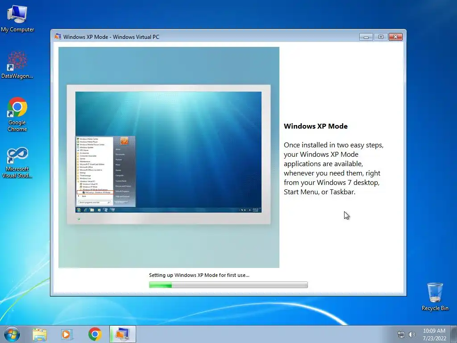
Task: Activate the Windows Virtual PC taskbar button
Action: pyautogui.click(x=123, y=334)
